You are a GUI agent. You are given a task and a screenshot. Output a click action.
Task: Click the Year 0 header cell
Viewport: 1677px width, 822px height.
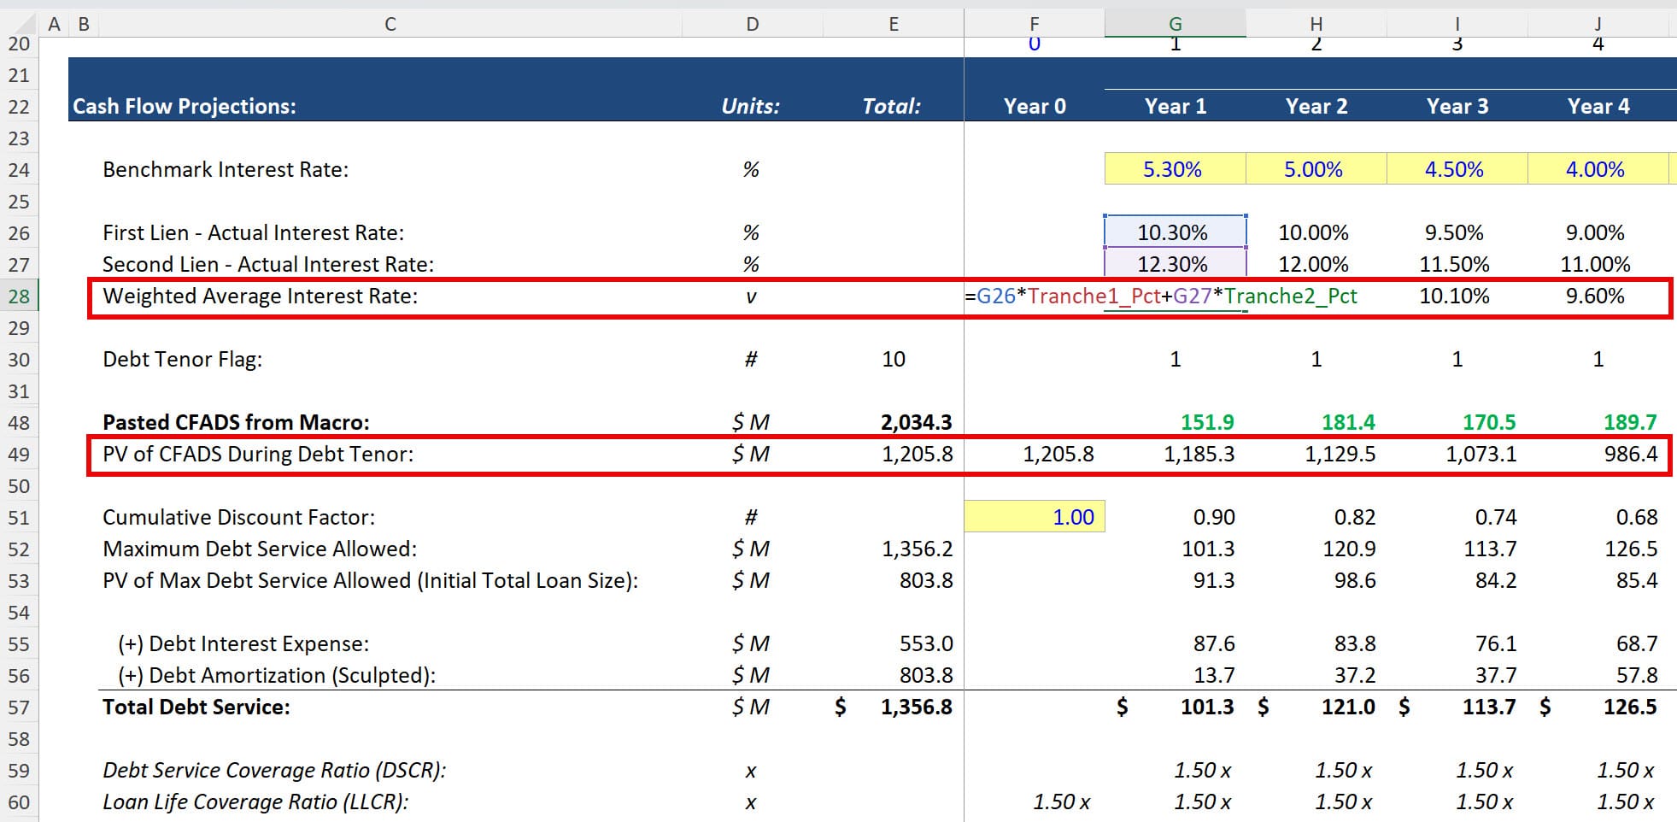pyautogui.click(x=1035, y=106)
